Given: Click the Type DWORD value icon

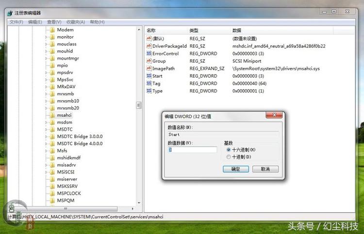Looking at the screenshot, I should tap(149, 91).
